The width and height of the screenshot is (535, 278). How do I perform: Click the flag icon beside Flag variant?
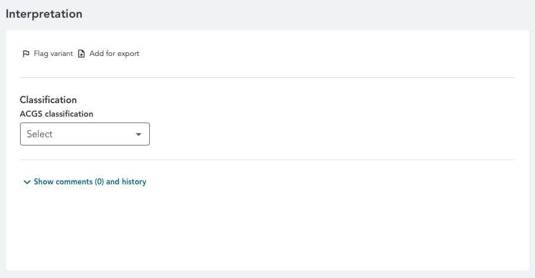coord(26,54)
